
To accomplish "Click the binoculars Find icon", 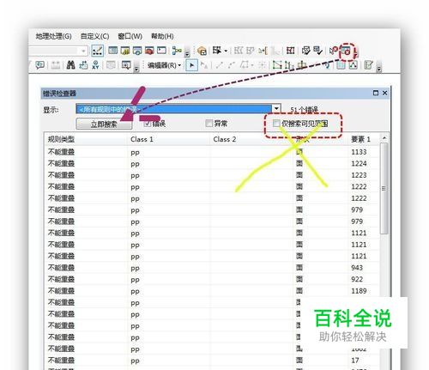I will pos(70,65).
